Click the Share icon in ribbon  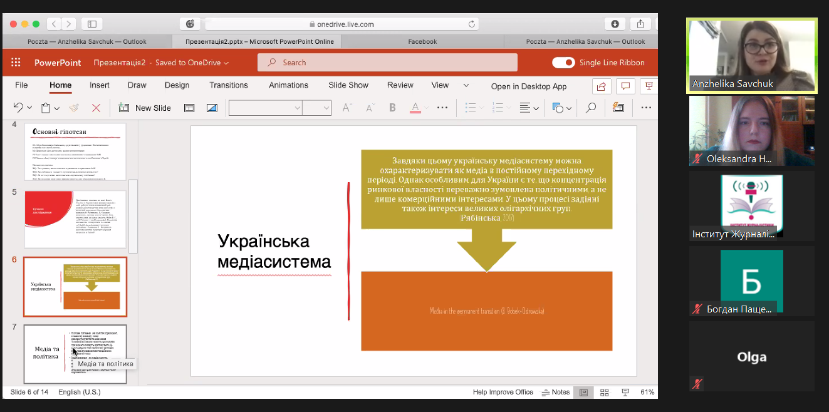(x=601, y=86)
